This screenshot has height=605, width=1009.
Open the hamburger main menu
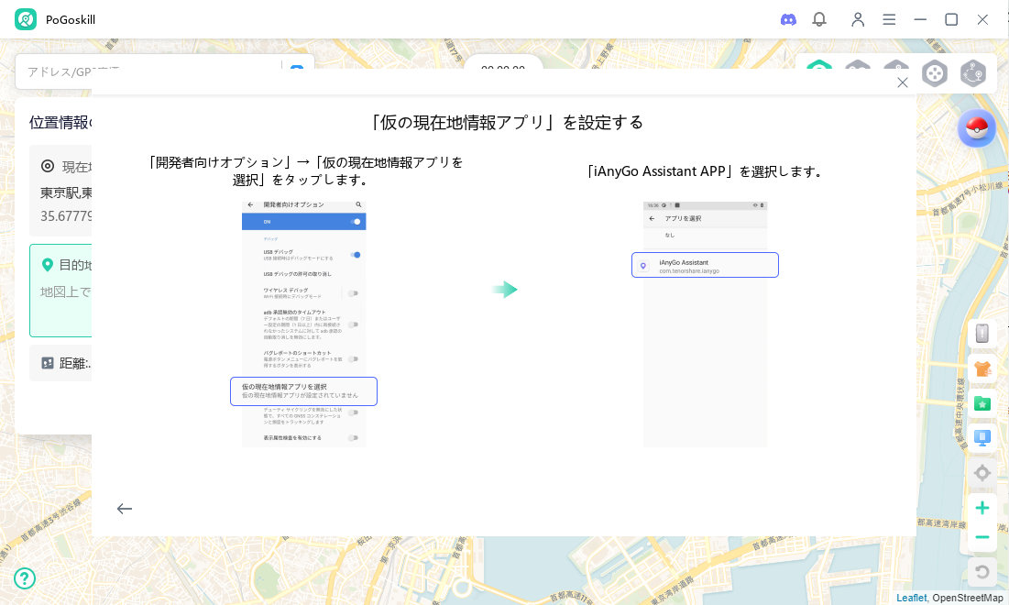click(x=889, y=19)
